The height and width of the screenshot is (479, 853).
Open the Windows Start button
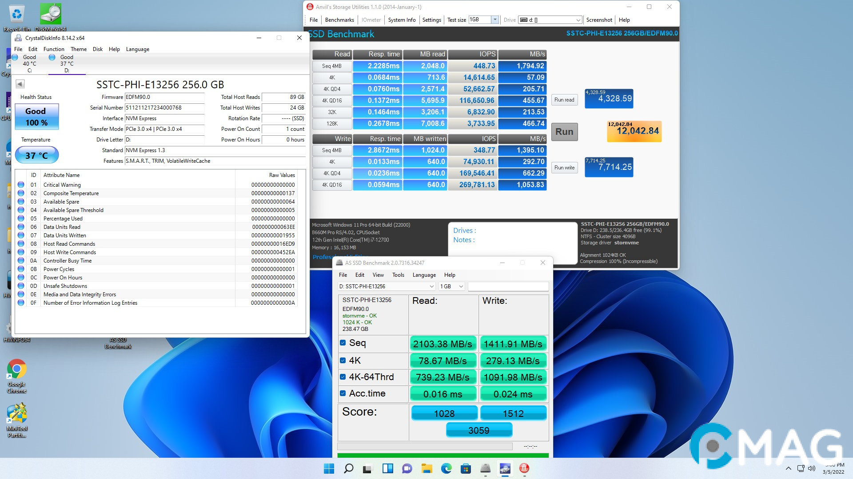click(x=329, y=468)
